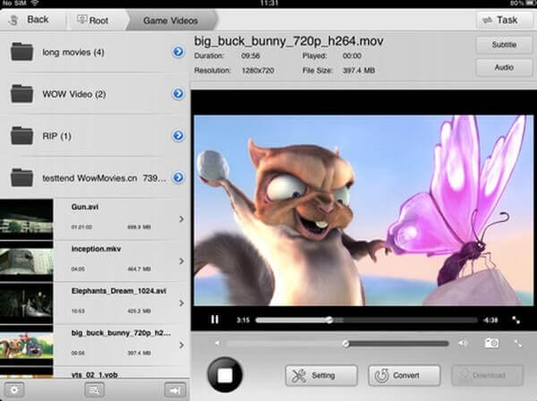Select big_buck_bunny list thumbnail

coord(26,346)
